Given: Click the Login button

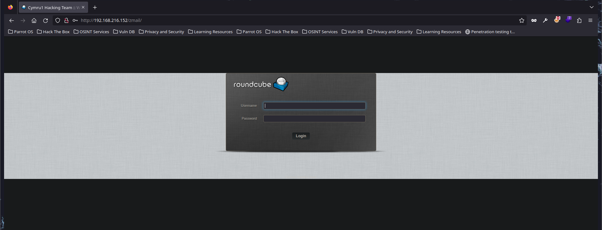Looking at the screenshot, I should (x=301, y=136).
